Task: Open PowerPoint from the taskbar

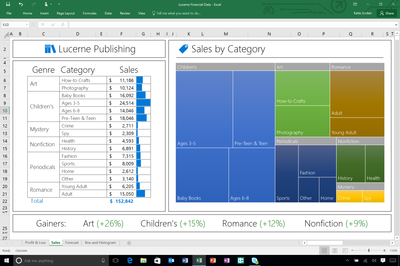Action: (213, 260)
